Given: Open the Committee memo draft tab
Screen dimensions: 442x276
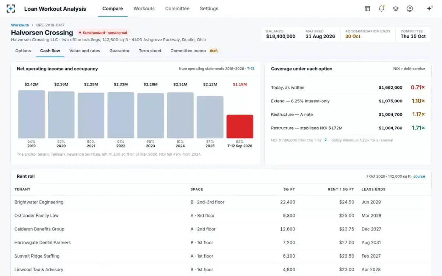Looking at the screenshot, I should (x=194, y=51).
